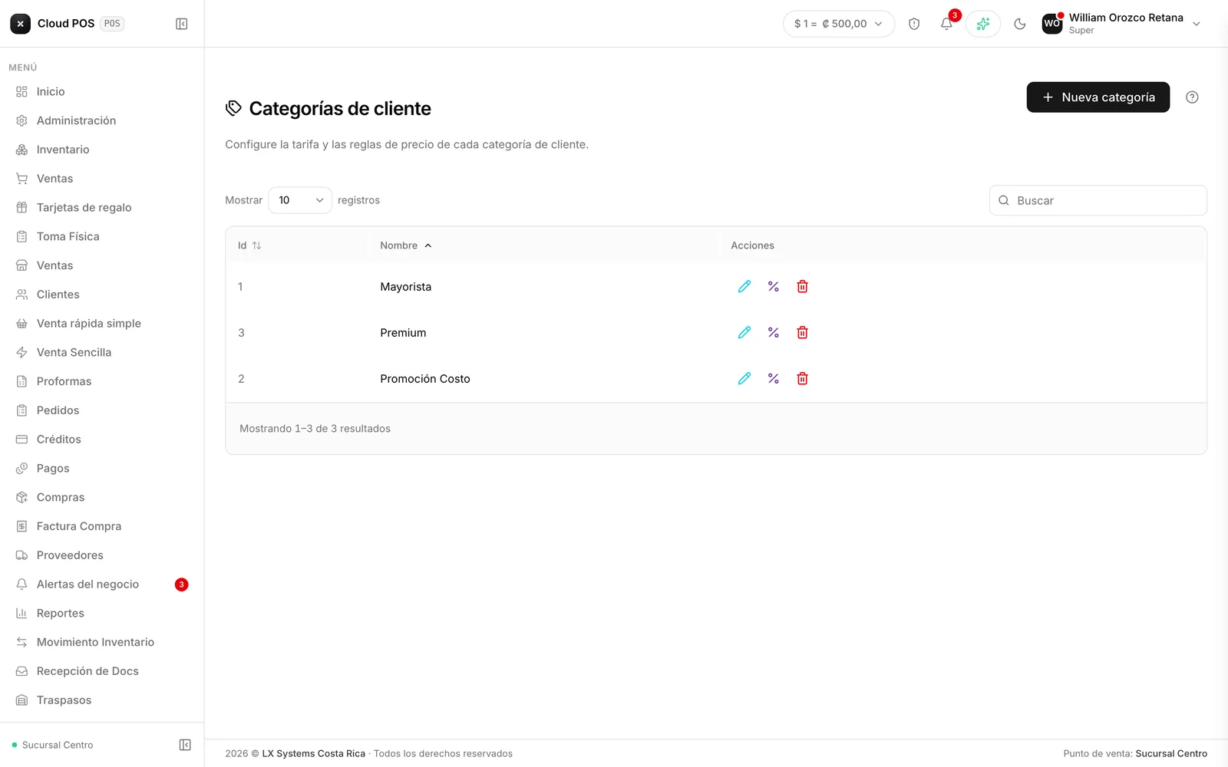The height and width of the screenshot is (767, 1228).
Task: Click the Nueva categoría button
Action: (x=1098, y=97)
